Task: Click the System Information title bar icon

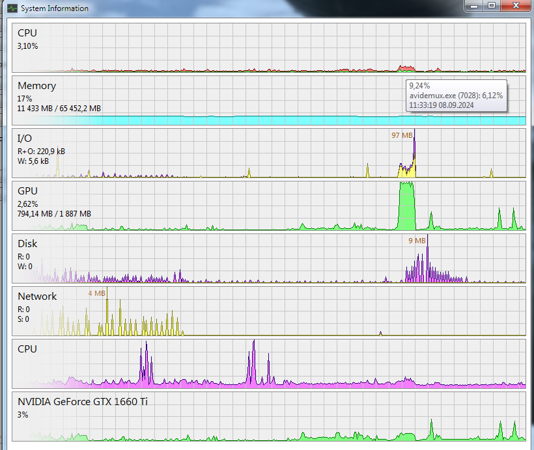Action: pos(12,8)
